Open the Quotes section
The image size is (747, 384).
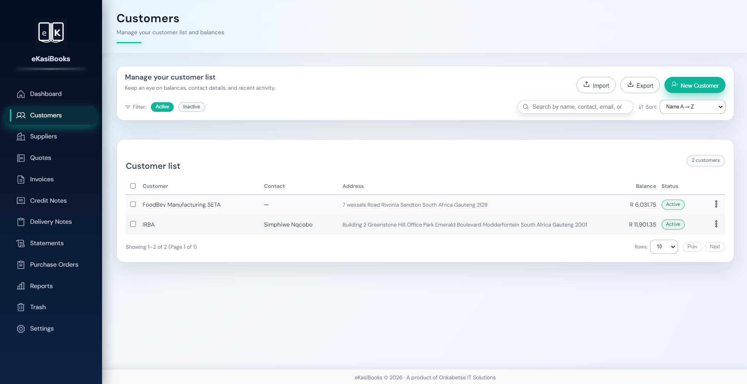pyautogui.click(x=40, y=157)
